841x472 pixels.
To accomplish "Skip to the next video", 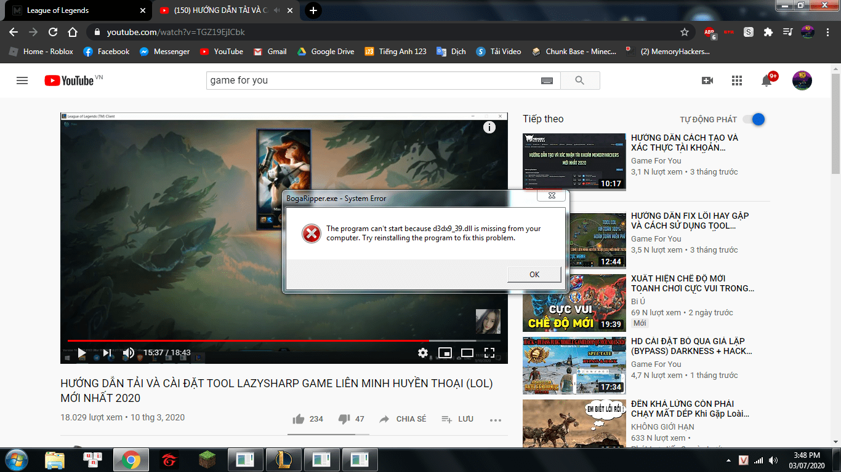I will [x=107, y=353].
